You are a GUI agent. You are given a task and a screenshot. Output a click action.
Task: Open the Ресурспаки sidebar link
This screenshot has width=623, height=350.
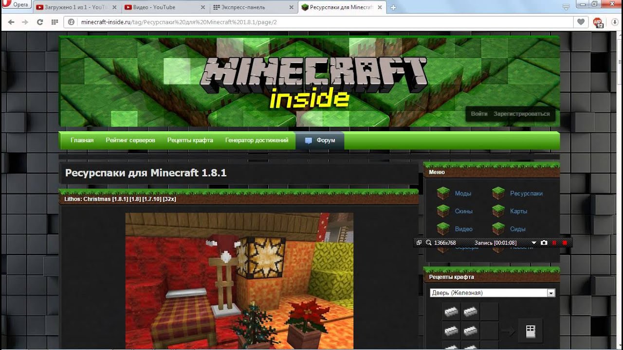click(x=526, y=193)
